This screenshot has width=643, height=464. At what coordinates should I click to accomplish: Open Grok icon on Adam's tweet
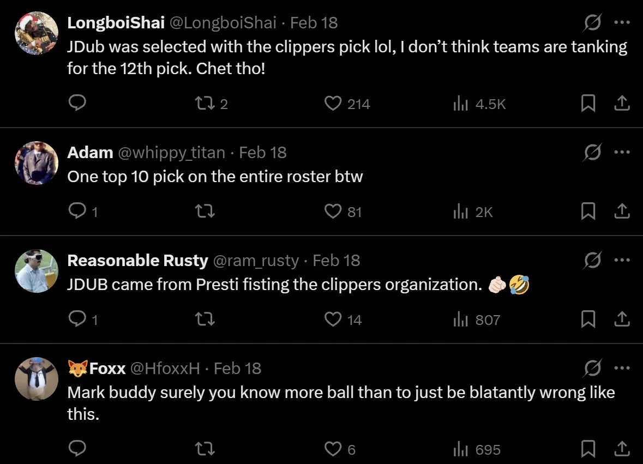tap(591, 153)
